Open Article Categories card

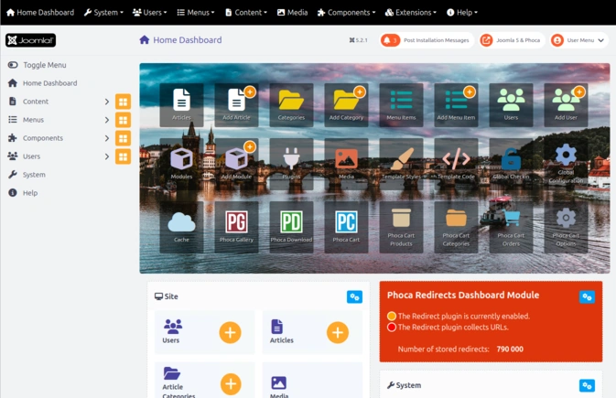click(x=178, y=382)
